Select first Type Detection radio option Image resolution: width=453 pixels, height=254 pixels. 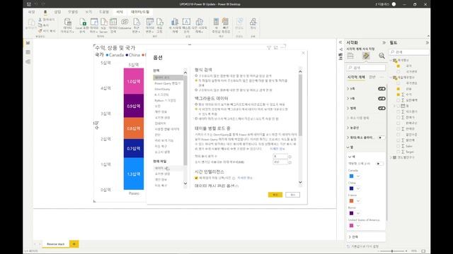[196, 75]
